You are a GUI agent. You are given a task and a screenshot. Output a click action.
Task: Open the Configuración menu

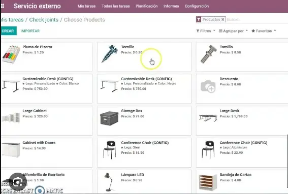click(197, 6)
